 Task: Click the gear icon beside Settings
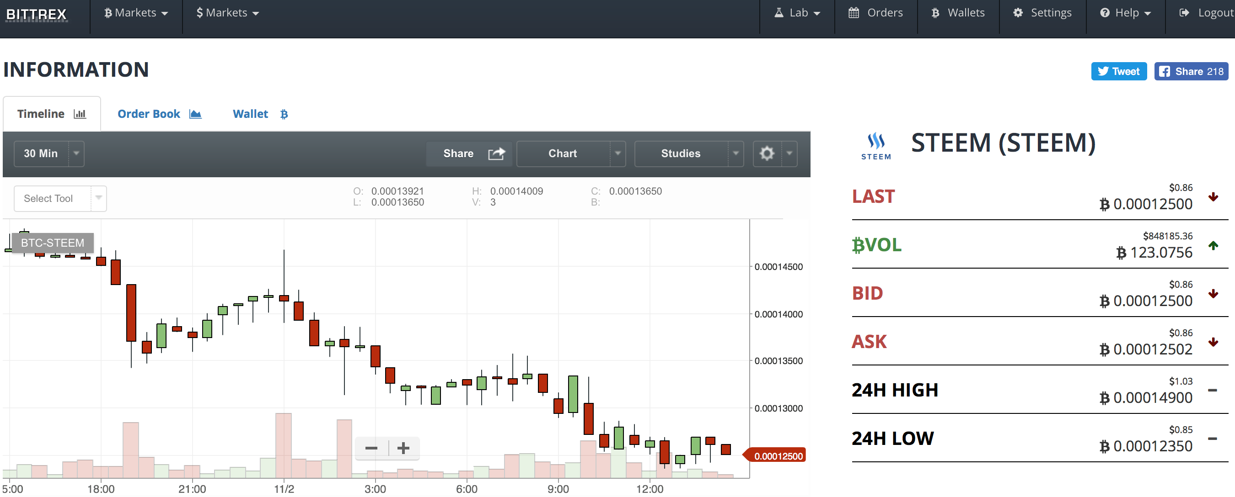(x=1018, y=13)
